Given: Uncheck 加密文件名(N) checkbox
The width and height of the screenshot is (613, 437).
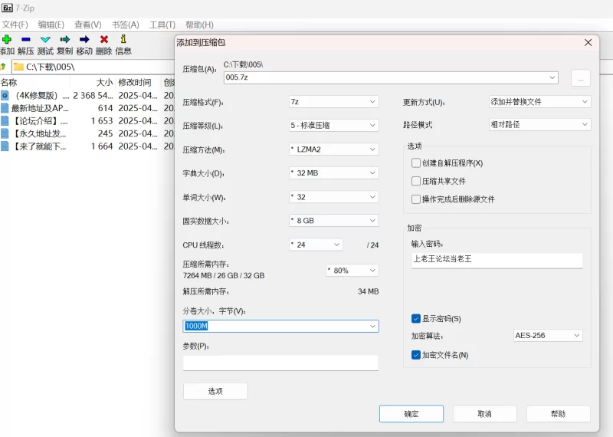Looking at the screenshot, I should [416, 355].
